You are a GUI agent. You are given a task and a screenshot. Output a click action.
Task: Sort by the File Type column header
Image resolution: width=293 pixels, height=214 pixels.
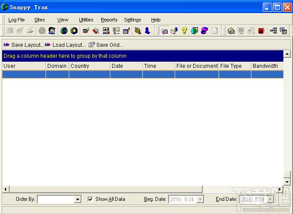[x=235, y=66]
